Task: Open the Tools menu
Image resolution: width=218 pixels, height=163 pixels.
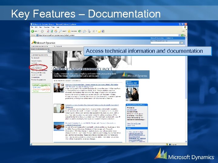Action: [x=53, y=27]
